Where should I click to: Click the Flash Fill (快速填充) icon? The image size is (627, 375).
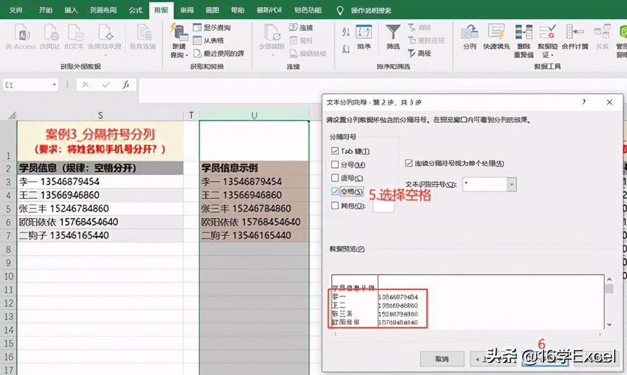pyautogui.click(x=496, y=32)
